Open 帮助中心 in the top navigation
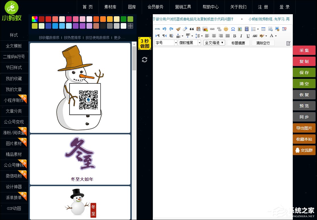317x220 pixels. (211, 7)
